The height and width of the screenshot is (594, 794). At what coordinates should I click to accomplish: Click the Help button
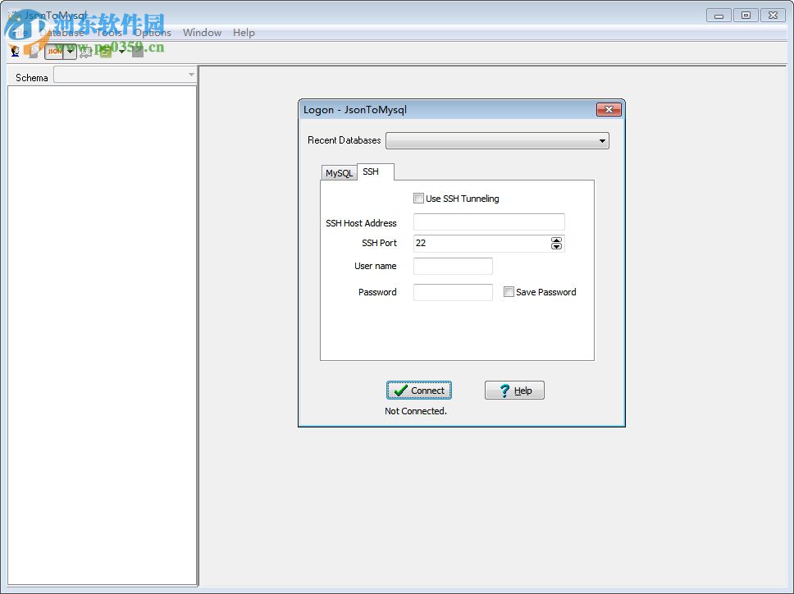click(x=514, y=390)
